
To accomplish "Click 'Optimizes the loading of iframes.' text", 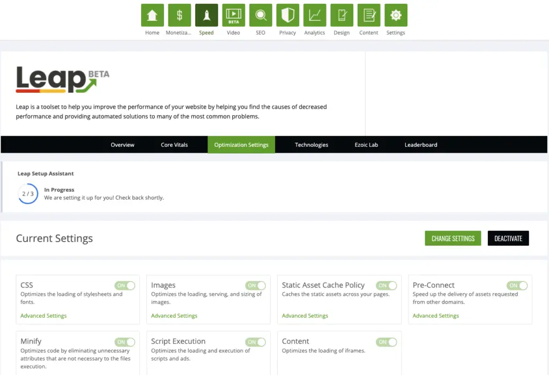I will click(323, 350).
